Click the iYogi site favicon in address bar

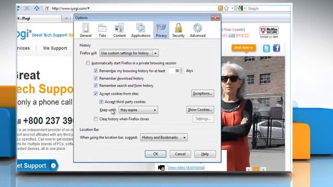(x=47, y=8)
